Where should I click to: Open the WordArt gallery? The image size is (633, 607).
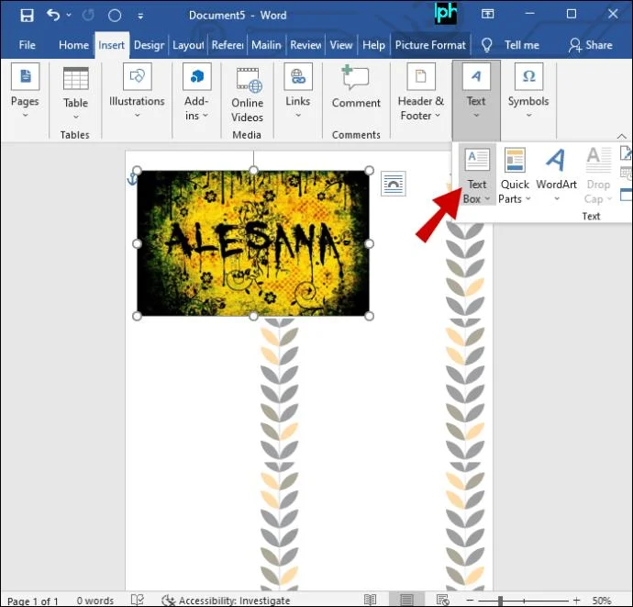(556, 174)
